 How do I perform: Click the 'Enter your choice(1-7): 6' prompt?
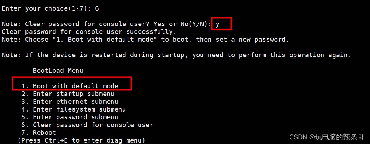click(50, 9)
